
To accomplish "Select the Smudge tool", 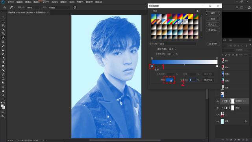I will 3,66.
